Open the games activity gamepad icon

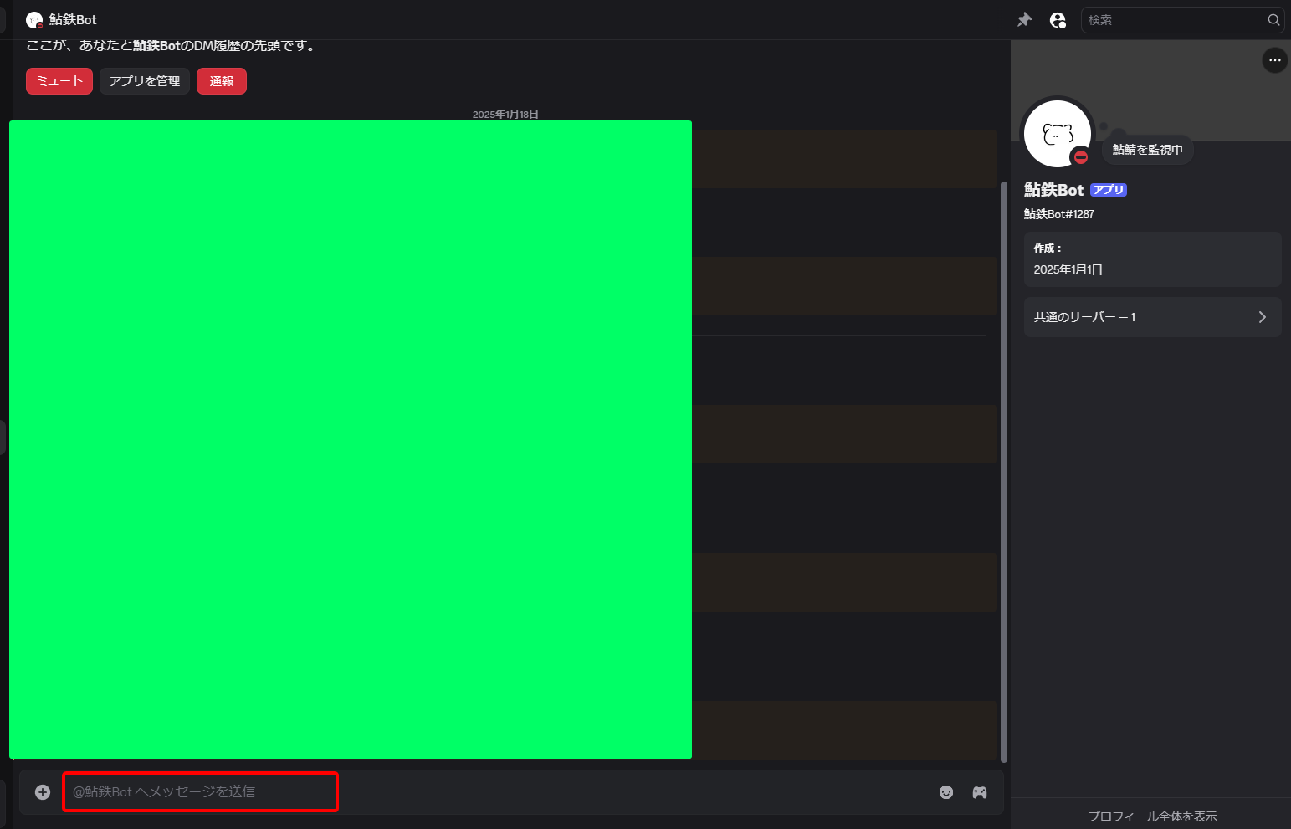coord(979,792)
